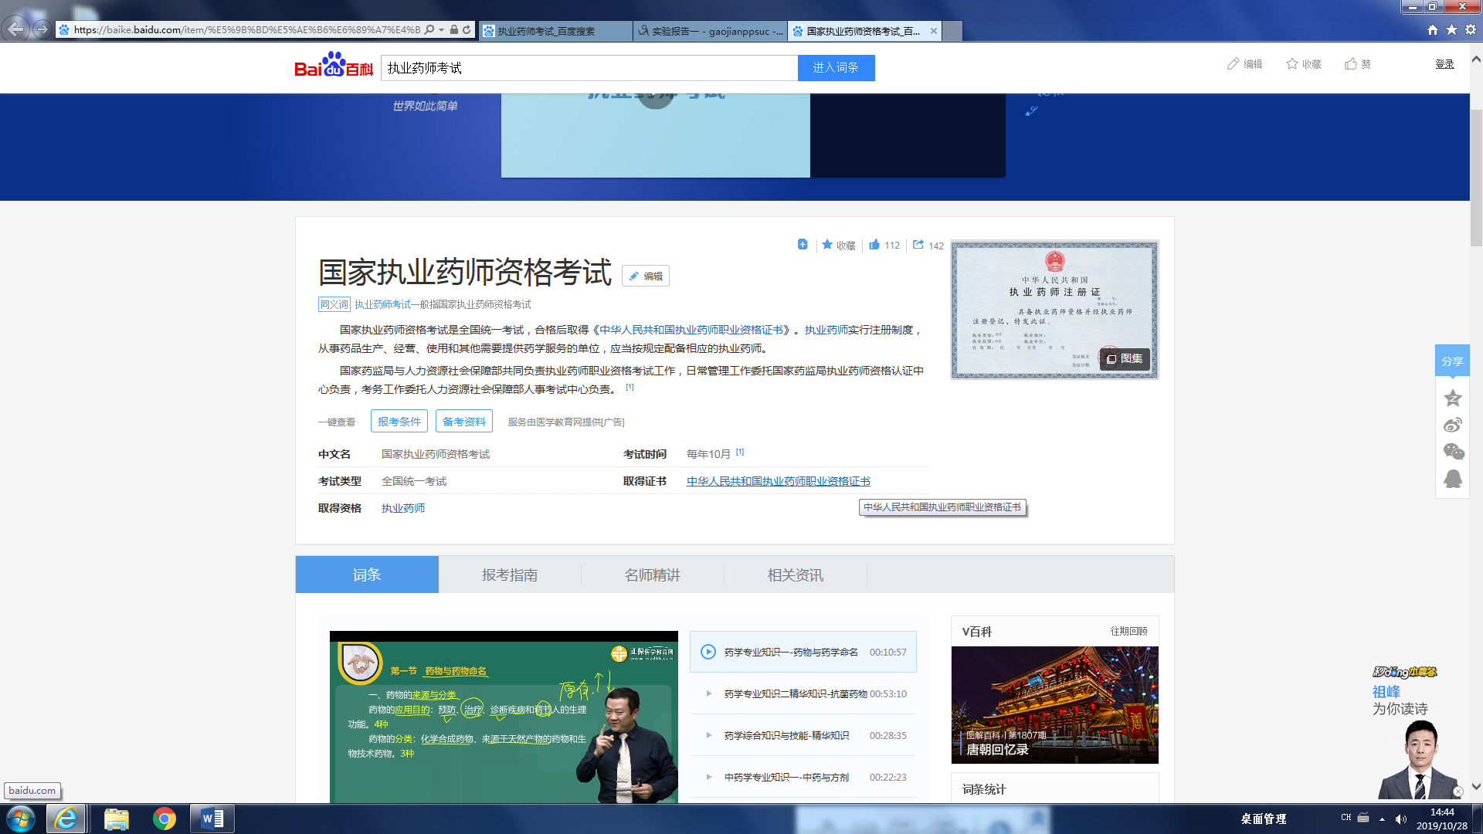Click the thumbs-up like icon showing 112
The image size is (1483, 834).
[874, 245]
